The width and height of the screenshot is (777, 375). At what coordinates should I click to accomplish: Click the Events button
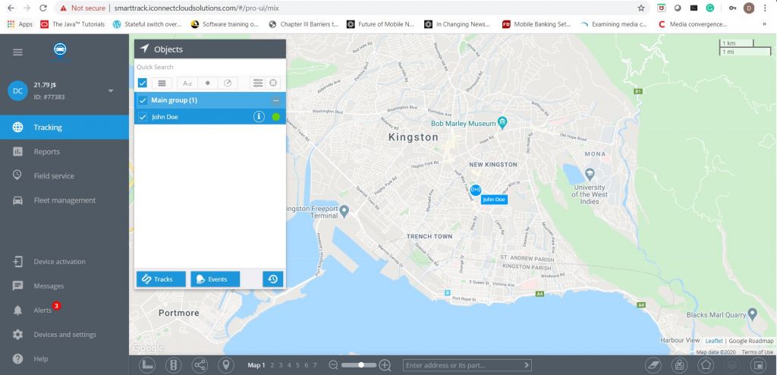point(215,279)
